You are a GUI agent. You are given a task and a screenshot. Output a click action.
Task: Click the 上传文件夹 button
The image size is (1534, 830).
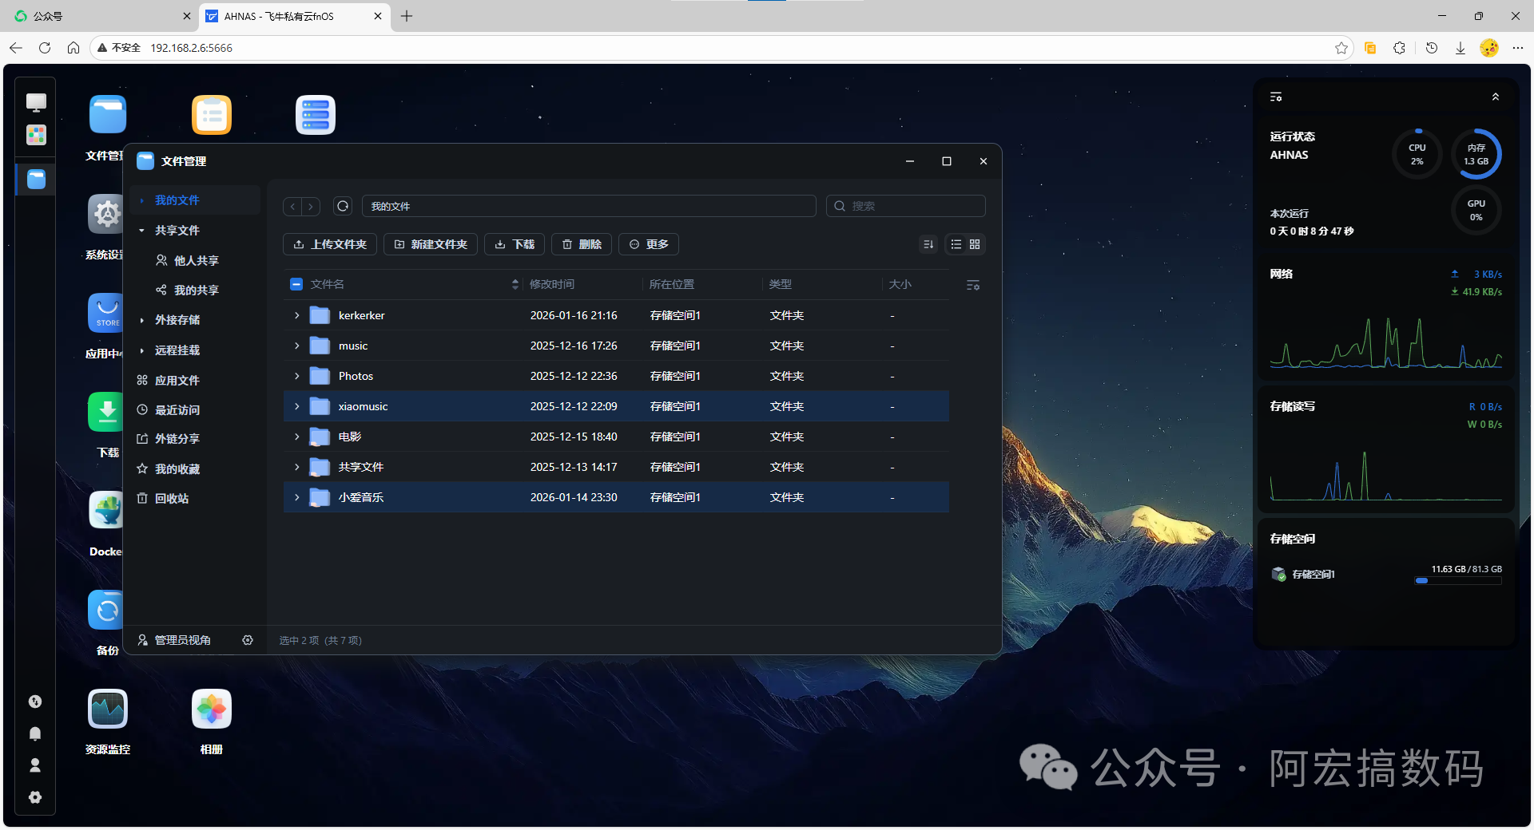(330, 244)
